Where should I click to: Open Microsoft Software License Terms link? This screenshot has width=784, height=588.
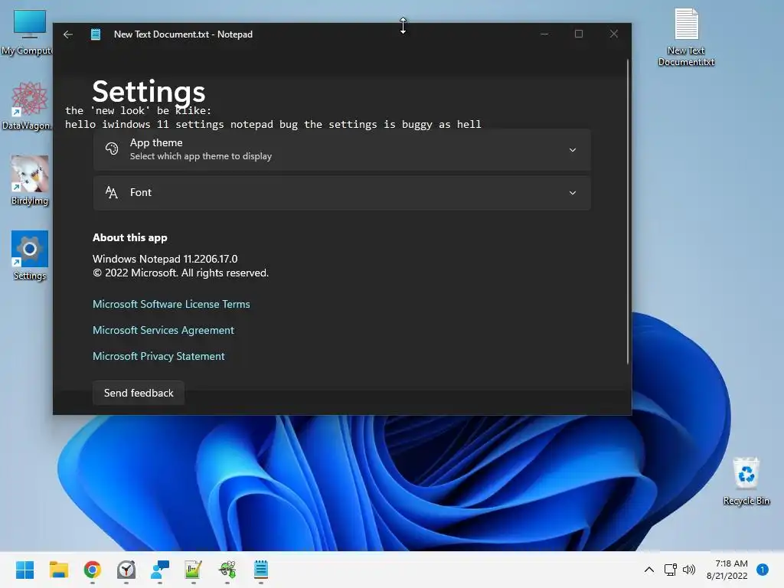[171, 304]
